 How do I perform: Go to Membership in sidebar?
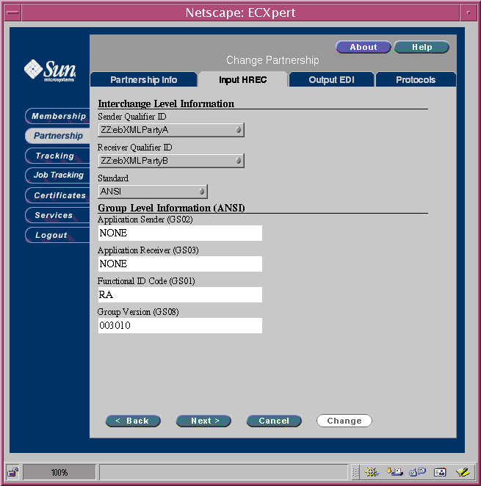[58, 116]
